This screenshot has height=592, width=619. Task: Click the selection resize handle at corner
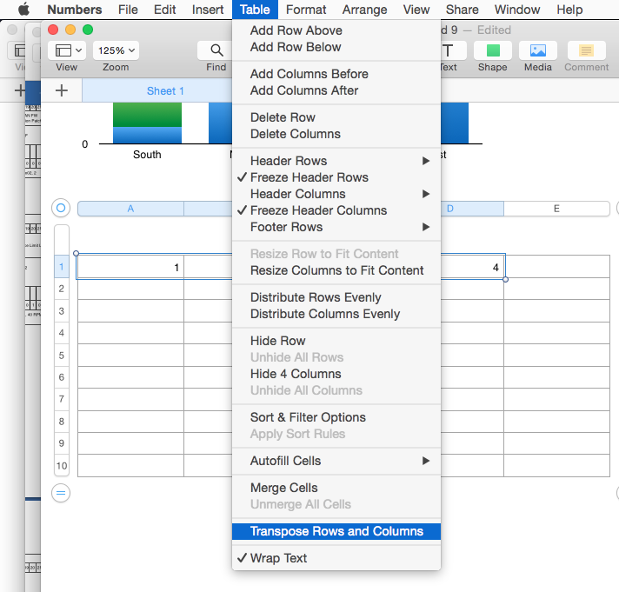pyautogui.click(x=505, y=279)
